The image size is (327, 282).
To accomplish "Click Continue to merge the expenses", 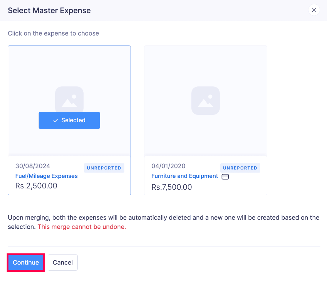I will click(26, 262).
